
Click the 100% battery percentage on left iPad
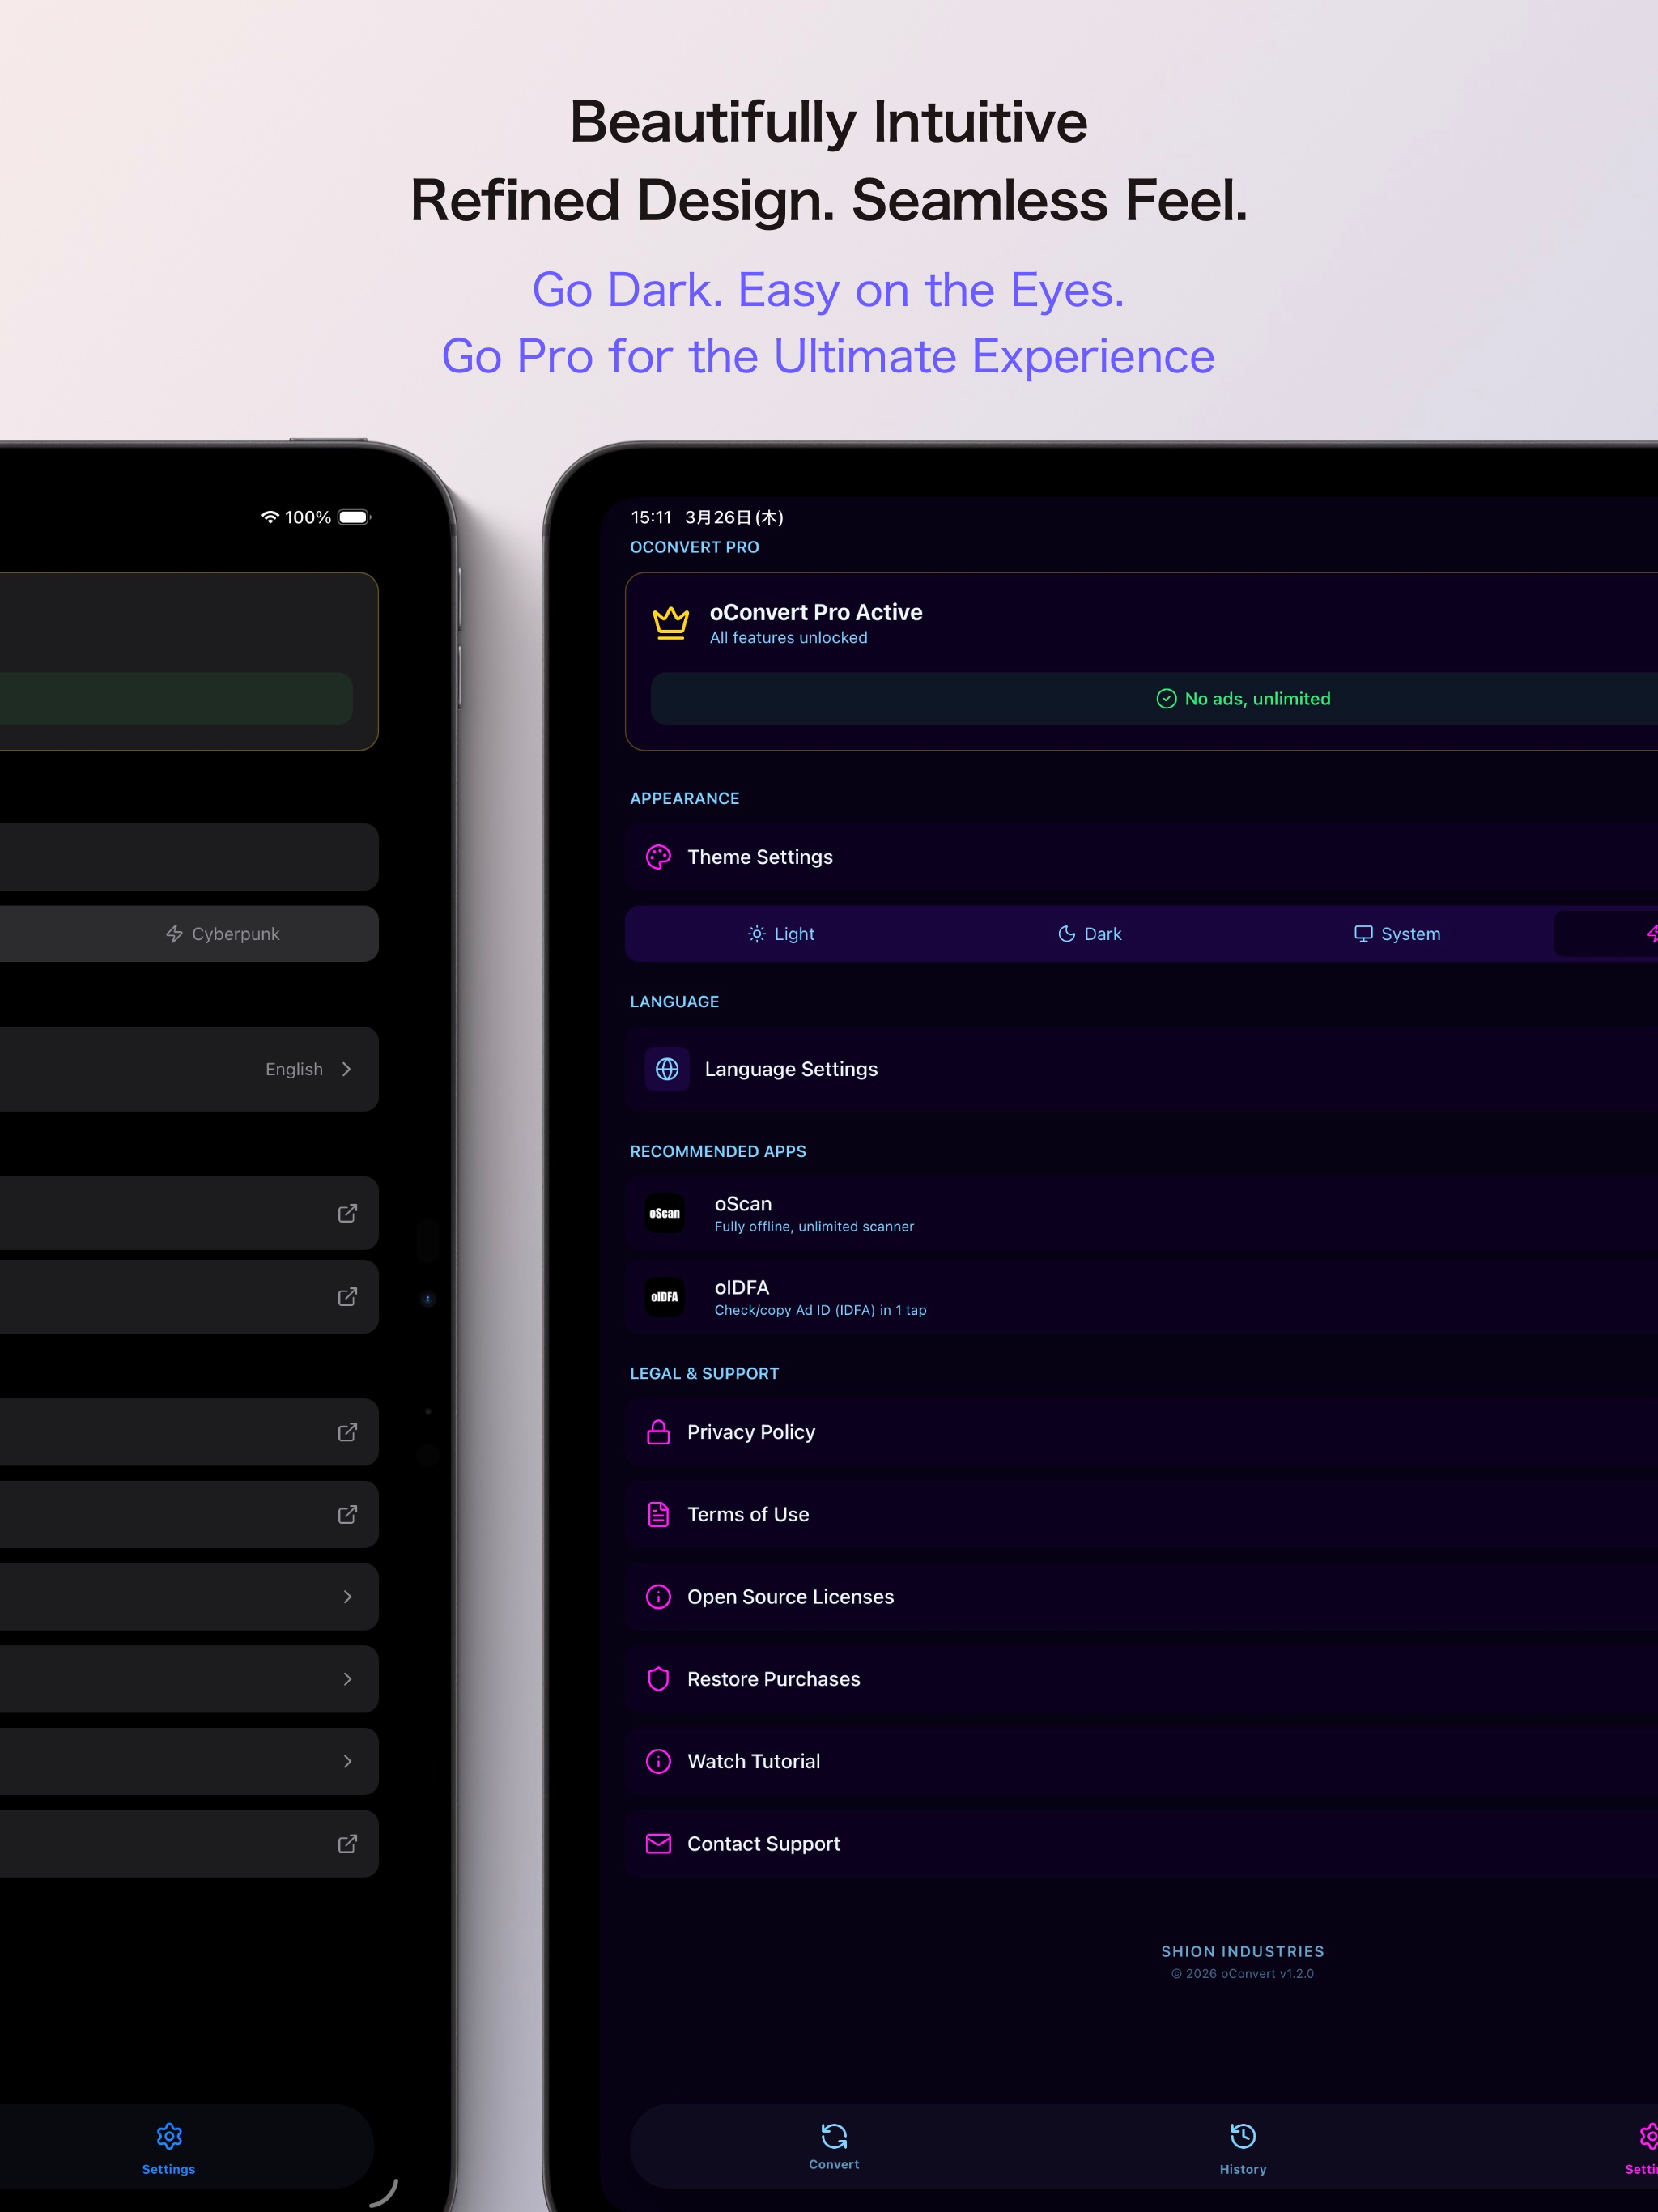click(x=308, y=517)
